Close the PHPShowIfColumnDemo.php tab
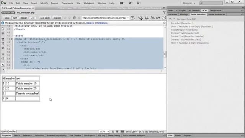 point(33,8)
